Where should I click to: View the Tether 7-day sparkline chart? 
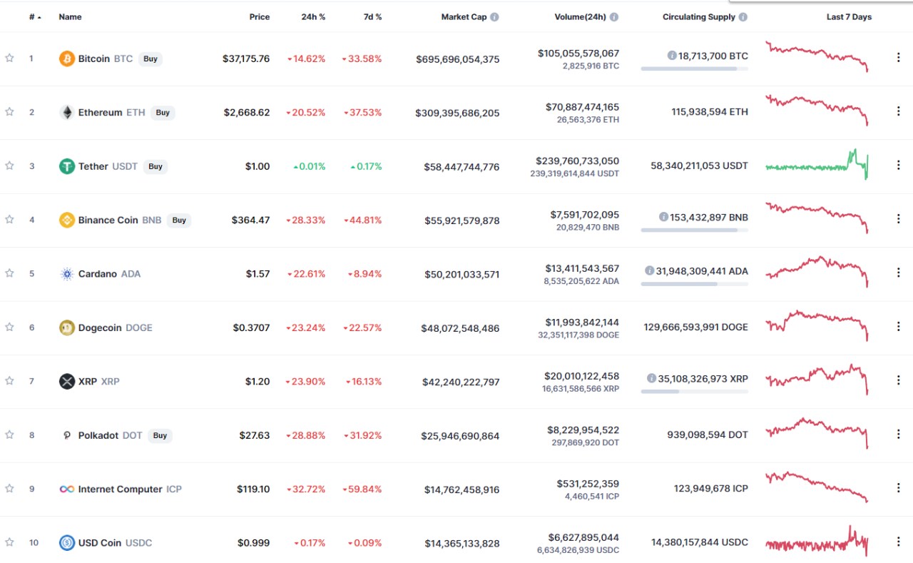[817, 165]
